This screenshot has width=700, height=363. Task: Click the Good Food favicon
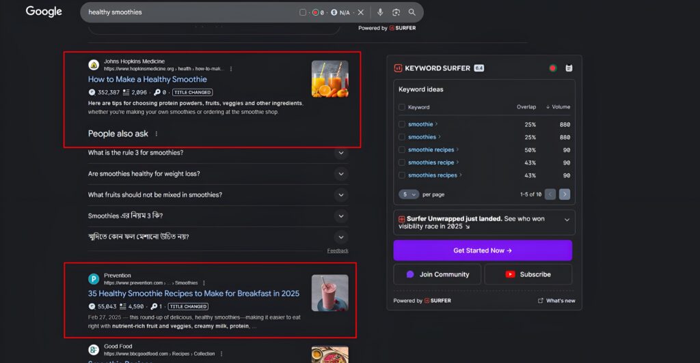(94, 350)
